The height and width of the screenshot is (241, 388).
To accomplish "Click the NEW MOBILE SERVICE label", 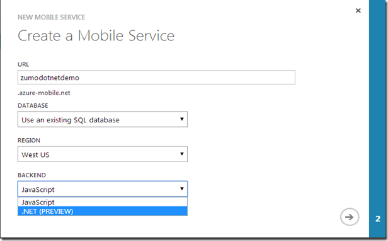I will click(52, 17).
